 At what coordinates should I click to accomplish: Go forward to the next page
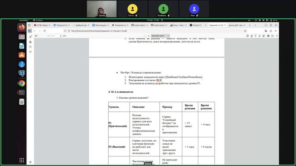(40, 31)
